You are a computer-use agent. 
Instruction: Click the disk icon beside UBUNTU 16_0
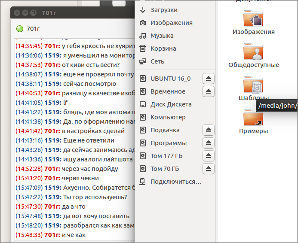coord(143,79)
